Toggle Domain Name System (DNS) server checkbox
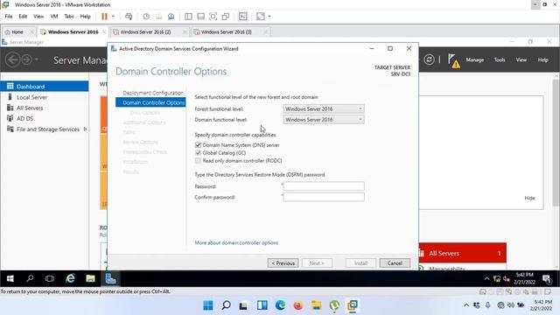This screenshot has height=315, width=560. 198,145
